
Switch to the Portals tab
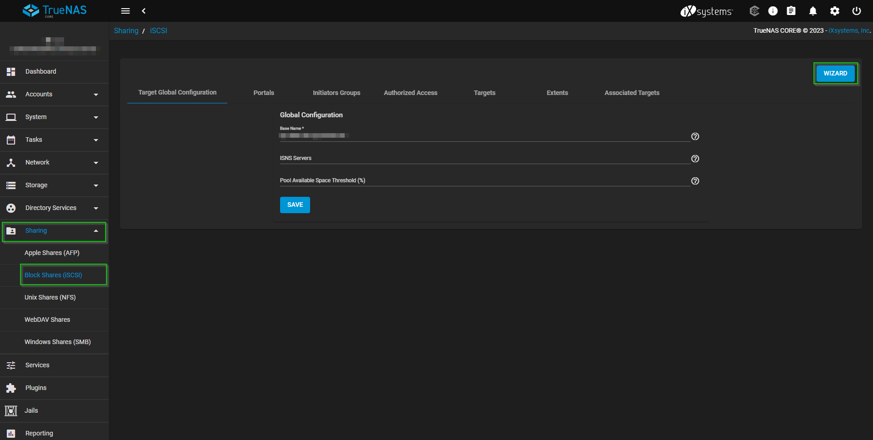click(264, 93)
